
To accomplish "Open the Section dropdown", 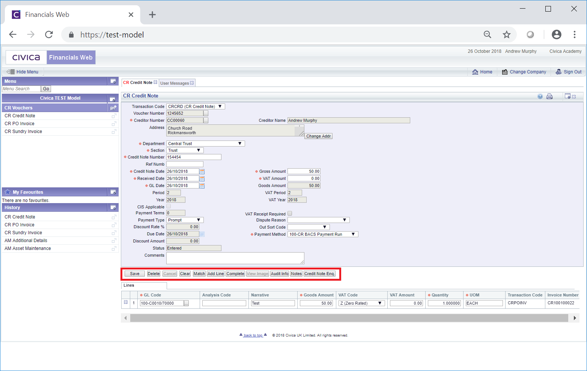I will pyautogui.click(x=185, y=150).
